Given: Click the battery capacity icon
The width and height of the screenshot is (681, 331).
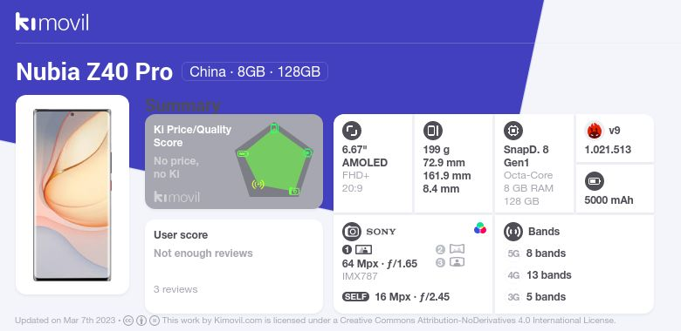Looking at the screenshot, I should 595,181.
